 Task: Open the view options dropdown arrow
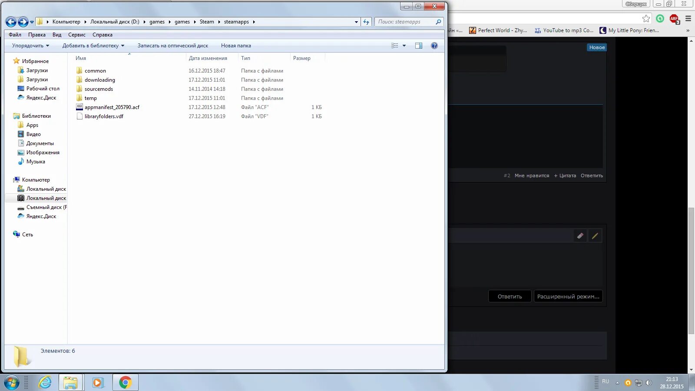[404, 46]
